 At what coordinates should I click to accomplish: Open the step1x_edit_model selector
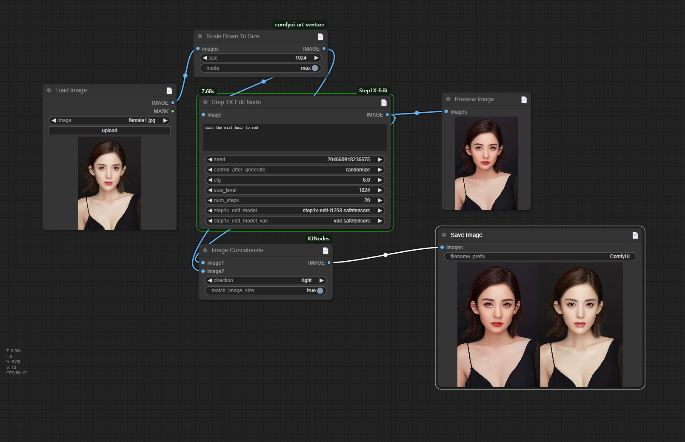[295, 210]
